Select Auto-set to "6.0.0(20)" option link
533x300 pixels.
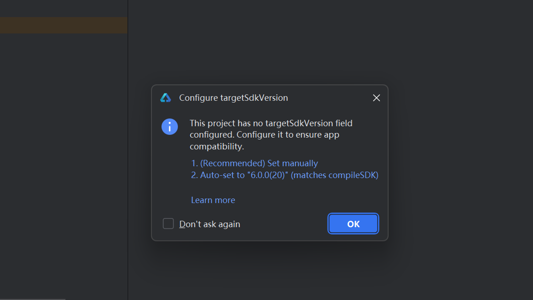(x=285, y=175)
